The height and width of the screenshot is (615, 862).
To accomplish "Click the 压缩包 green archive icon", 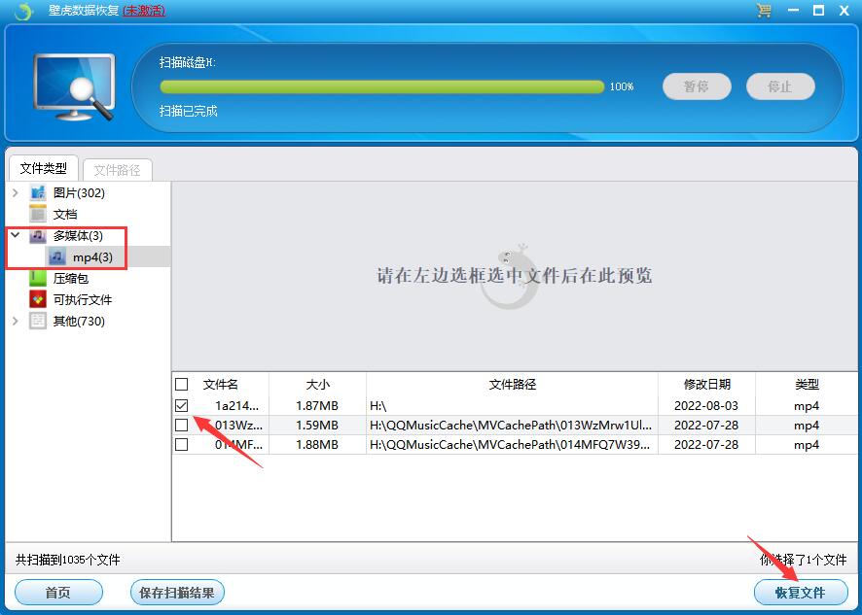I will tap(38, 278).
